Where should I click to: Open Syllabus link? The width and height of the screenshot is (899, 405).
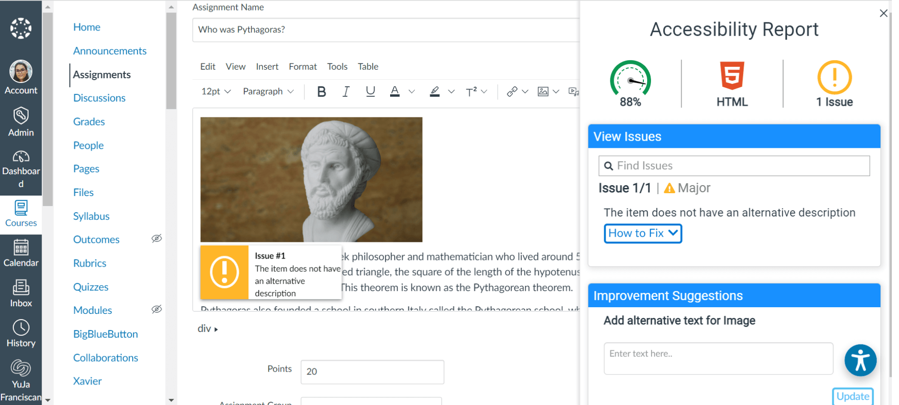pos(91,216)
